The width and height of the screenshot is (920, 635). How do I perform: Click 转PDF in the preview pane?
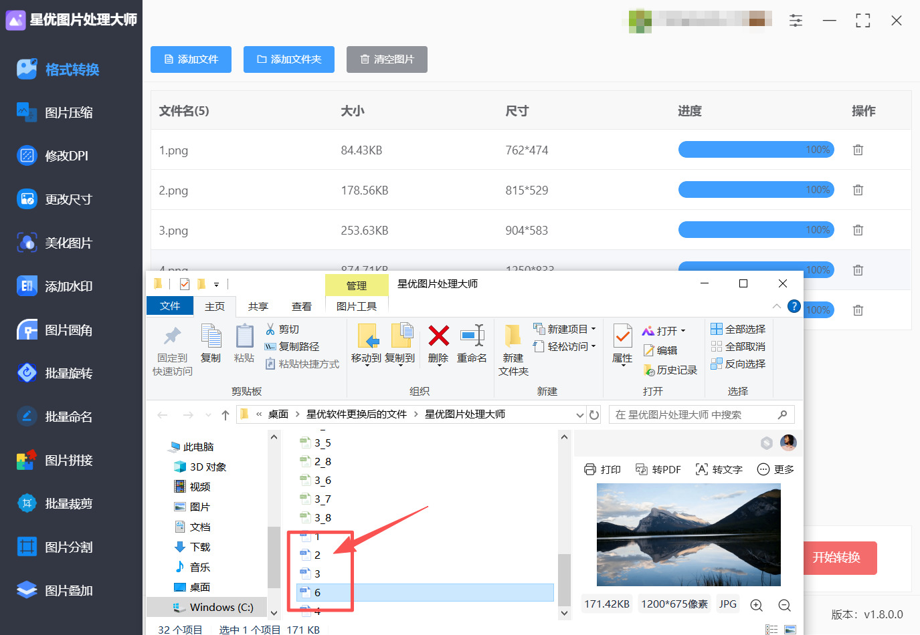click(658, 470)
